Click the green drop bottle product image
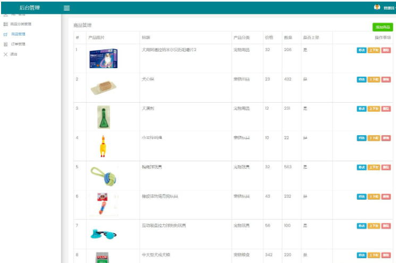Screen dimensions: 396x263 [x=104, y=117]
